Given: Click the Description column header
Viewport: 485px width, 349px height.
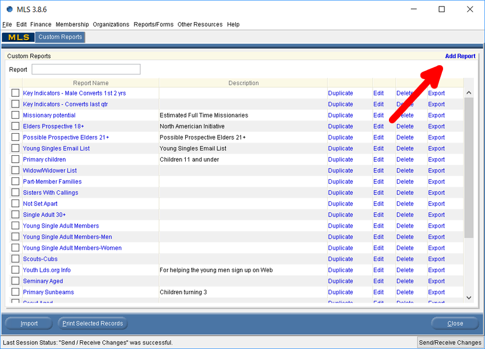Looking at the screenshot, I should coord(243,83).
